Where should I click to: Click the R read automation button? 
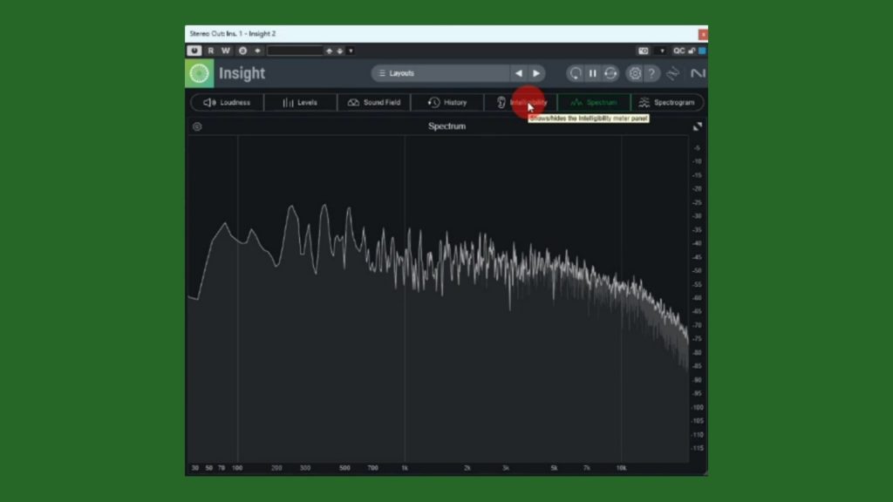click(210, 51)
